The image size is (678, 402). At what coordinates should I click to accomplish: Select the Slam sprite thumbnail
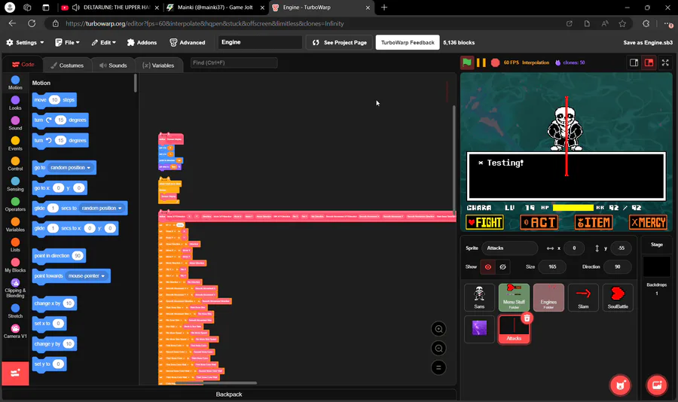click(583, 297)
